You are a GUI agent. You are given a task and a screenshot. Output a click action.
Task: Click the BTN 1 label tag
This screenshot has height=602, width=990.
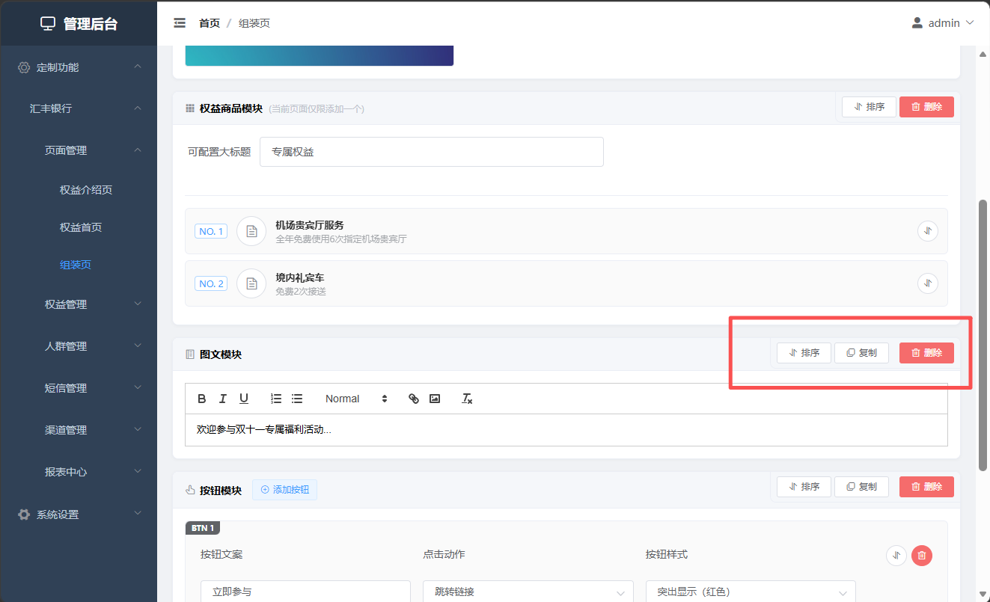tap(203, 528)
